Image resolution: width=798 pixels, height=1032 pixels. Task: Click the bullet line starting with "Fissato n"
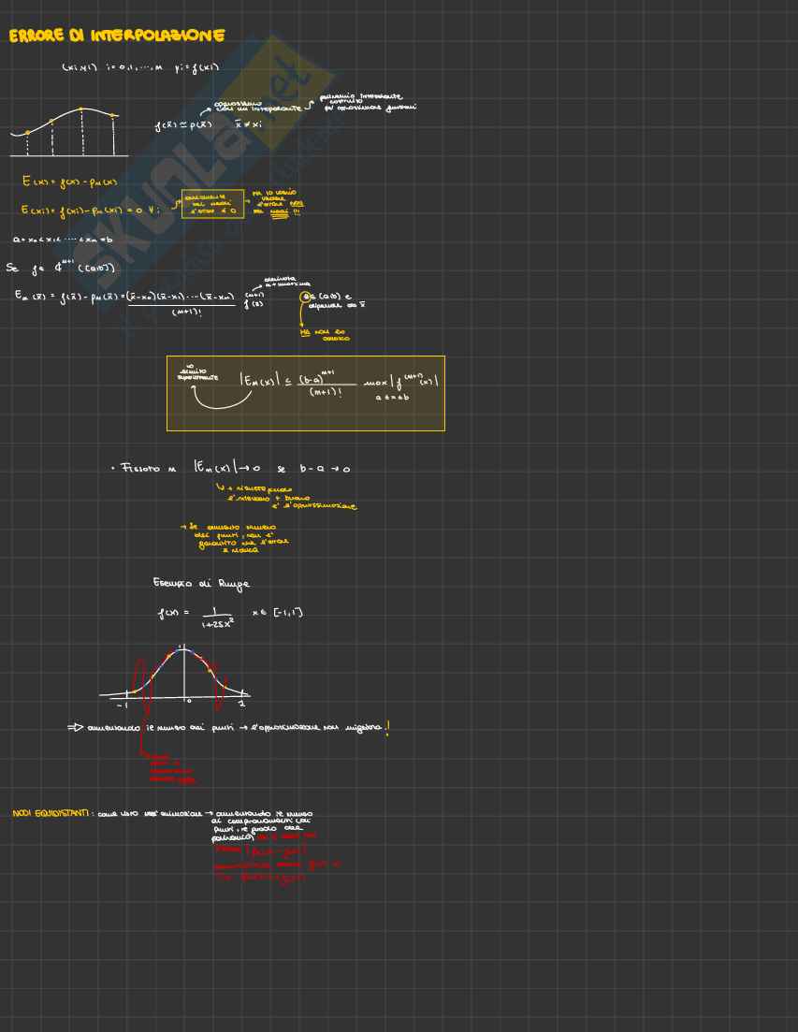pos(236,468)
